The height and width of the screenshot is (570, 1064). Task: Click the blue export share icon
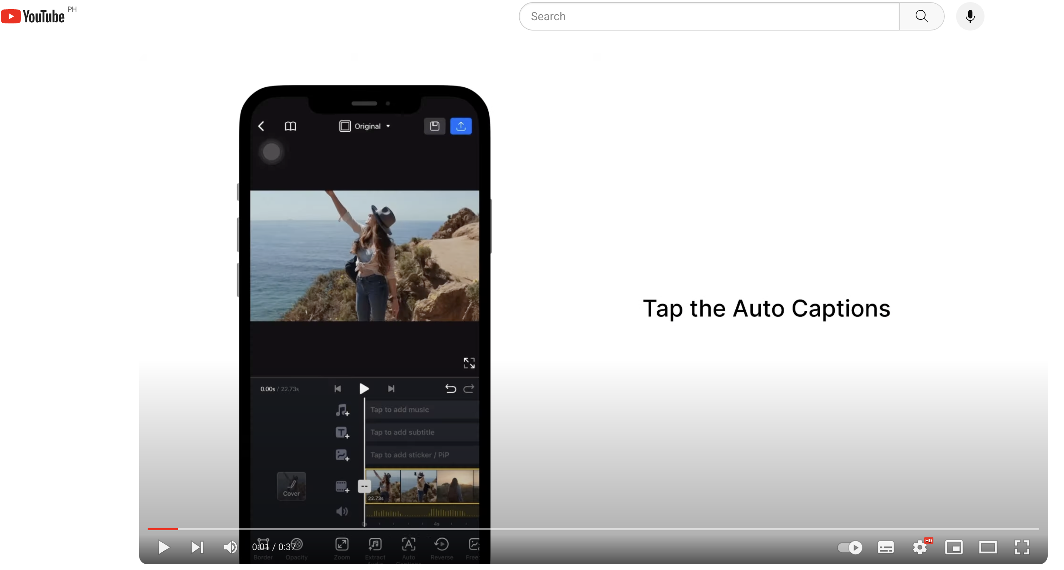(x=461, y=126)
